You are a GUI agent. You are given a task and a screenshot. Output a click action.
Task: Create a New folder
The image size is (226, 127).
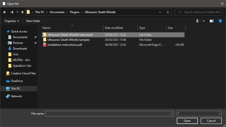click(33, 21)
